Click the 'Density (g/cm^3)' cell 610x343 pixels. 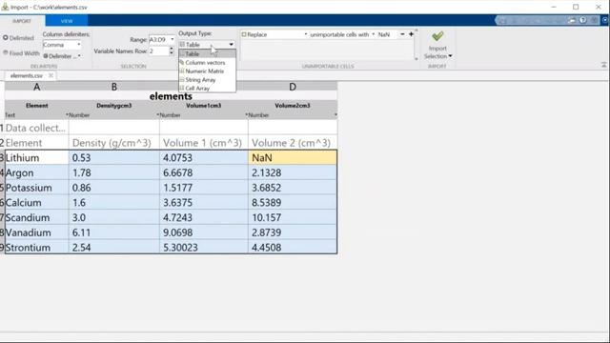(x=114, y=143)
